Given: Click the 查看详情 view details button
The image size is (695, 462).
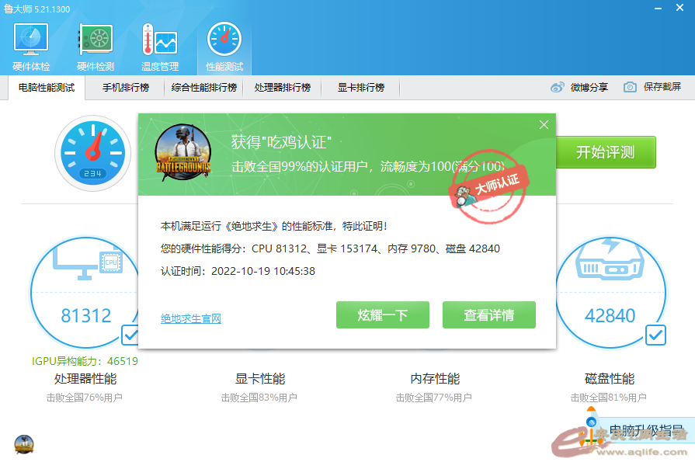Looking at the screenshot, I should click(489, 315).
